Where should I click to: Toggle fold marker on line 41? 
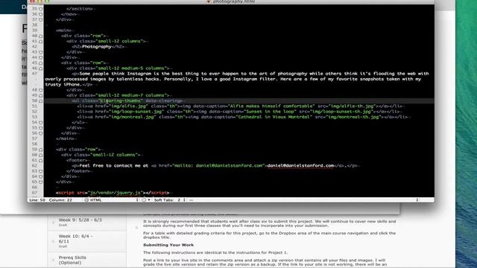coord(40,42)
